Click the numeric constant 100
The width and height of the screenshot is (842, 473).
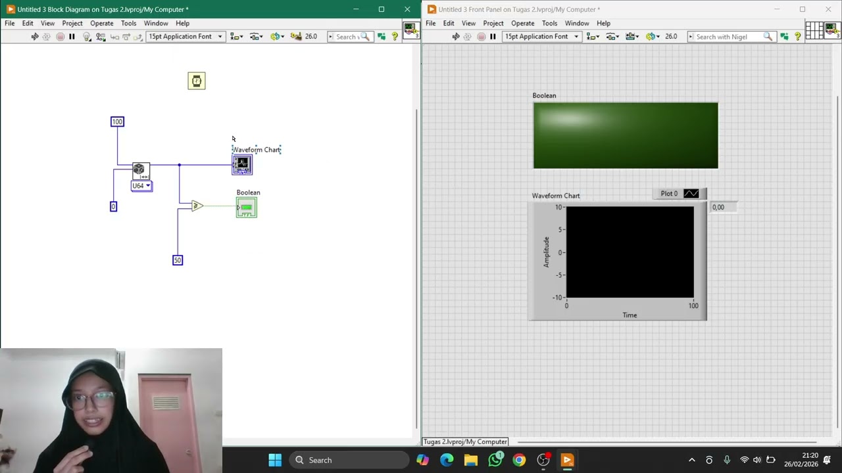117,122
